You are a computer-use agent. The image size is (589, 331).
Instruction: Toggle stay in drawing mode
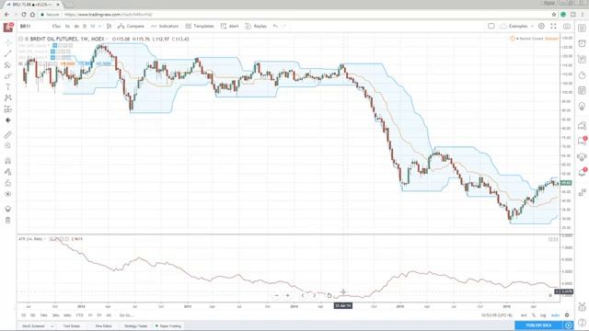click(8, 172)
